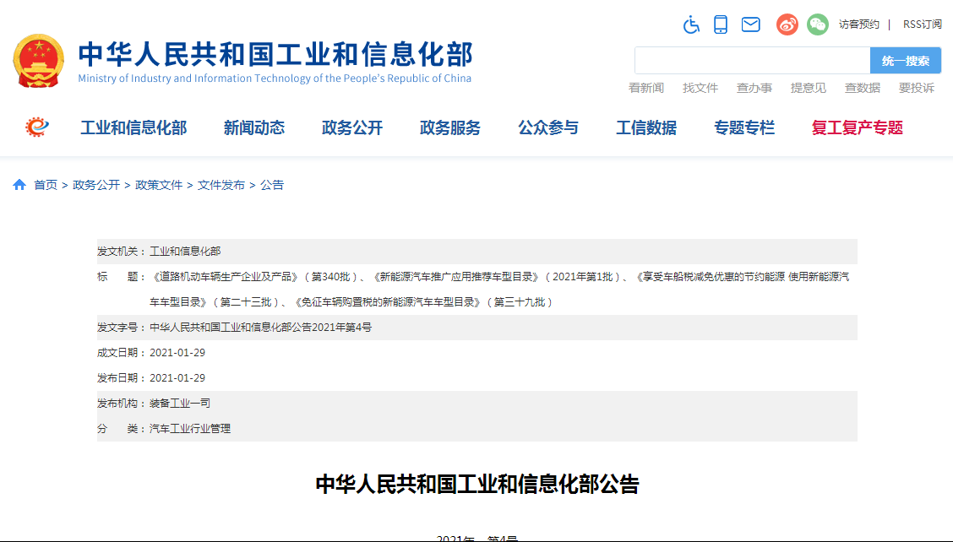Click 成文日期 value 2021-01-29
Screen dimensions: 953x542
click(177, 352)
